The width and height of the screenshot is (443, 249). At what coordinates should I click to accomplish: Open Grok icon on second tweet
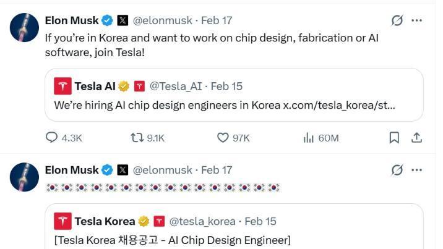point(397,169)
